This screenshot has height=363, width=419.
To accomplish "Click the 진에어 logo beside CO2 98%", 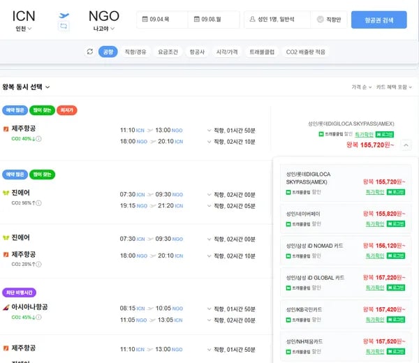I will pyautogui.click(x=6, y=193).
